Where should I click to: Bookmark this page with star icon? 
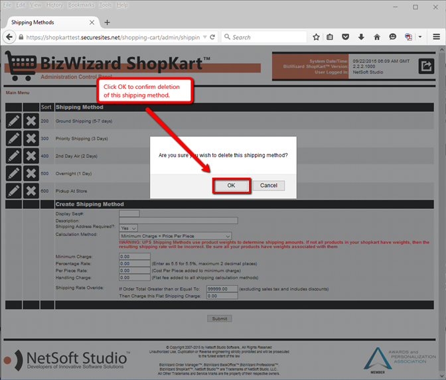tap(316, 37)
